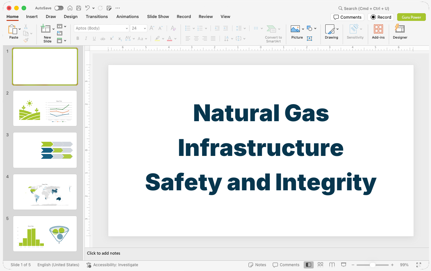Click the Format Painter brush icon
Image resolution: width=431 pixels, height=271 pixels.
(x=26, y=40)
